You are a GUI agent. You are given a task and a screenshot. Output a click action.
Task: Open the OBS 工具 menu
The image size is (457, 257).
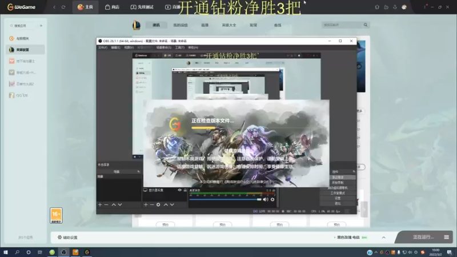point(180,47)
